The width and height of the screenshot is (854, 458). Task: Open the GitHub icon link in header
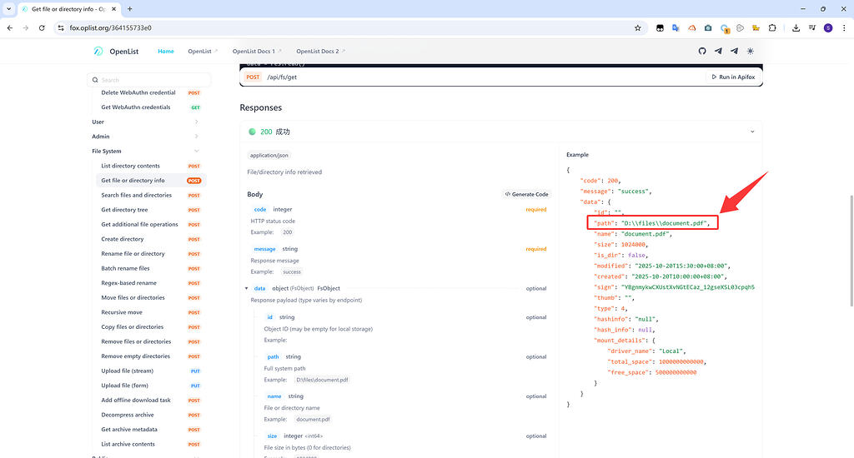tap(702, 51)
